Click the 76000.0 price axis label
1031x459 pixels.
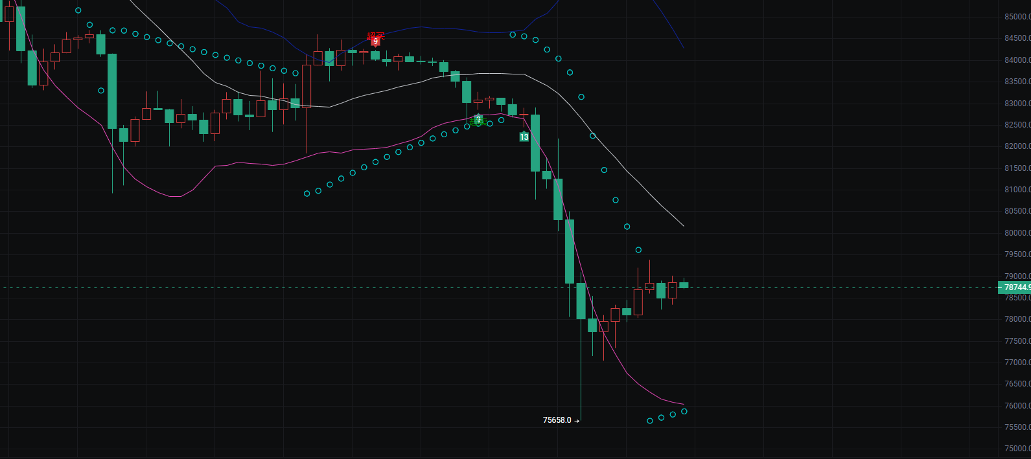click(x=1017, y=406)
